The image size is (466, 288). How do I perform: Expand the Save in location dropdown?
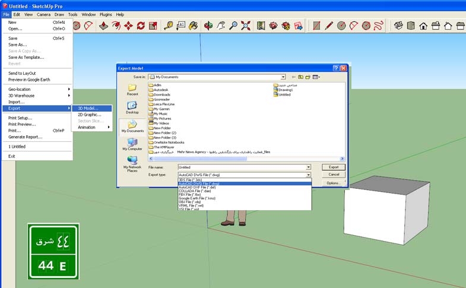[283, 77]
